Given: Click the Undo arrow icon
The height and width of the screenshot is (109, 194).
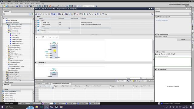Looking at the screenshot, I should point(30,6).
